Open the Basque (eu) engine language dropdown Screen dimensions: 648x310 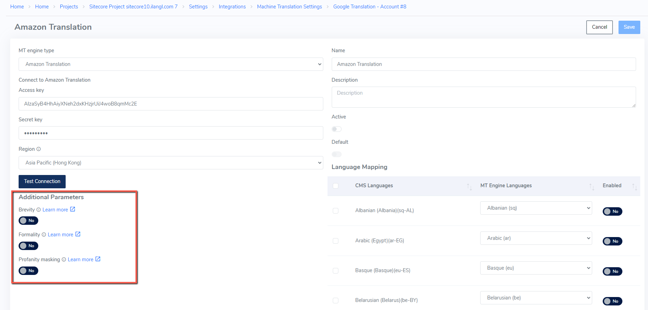click(536, 268)
